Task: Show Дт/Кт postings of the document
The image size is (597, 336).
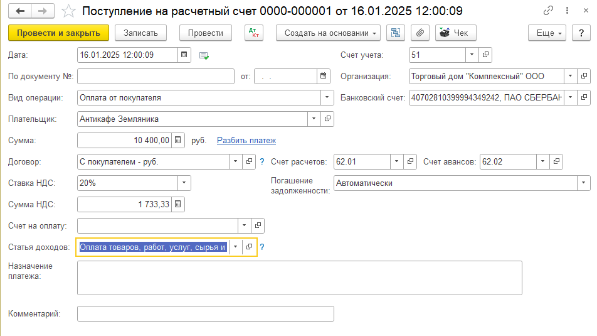Action: (254, 33)
